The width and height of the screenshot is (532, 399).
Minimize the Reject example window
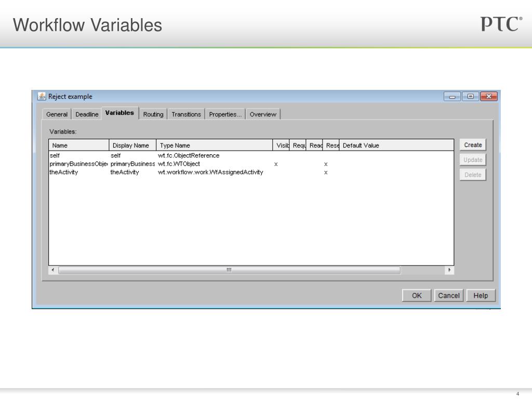452,96
